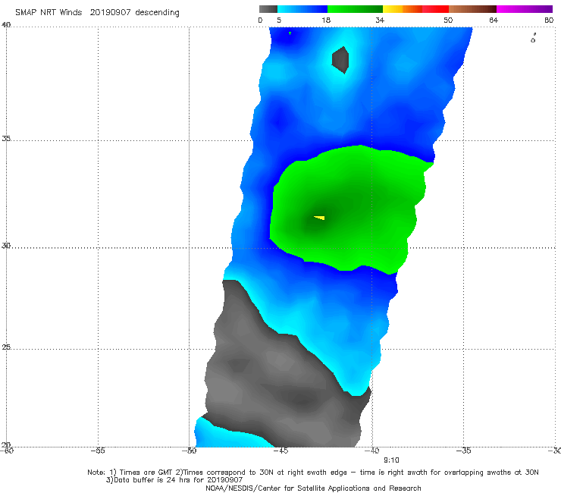Click the dark gray hole near 38N
The image size is (561, 493).
click(340, 60)
